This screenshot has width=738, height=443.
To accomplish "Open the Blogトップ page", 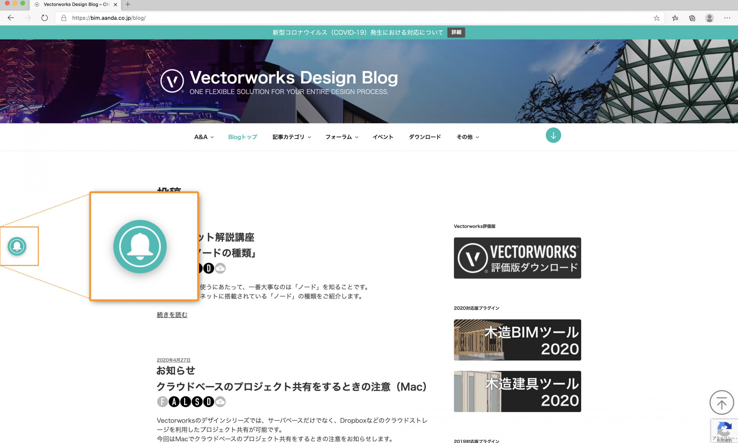I will [x=242, y=137].
